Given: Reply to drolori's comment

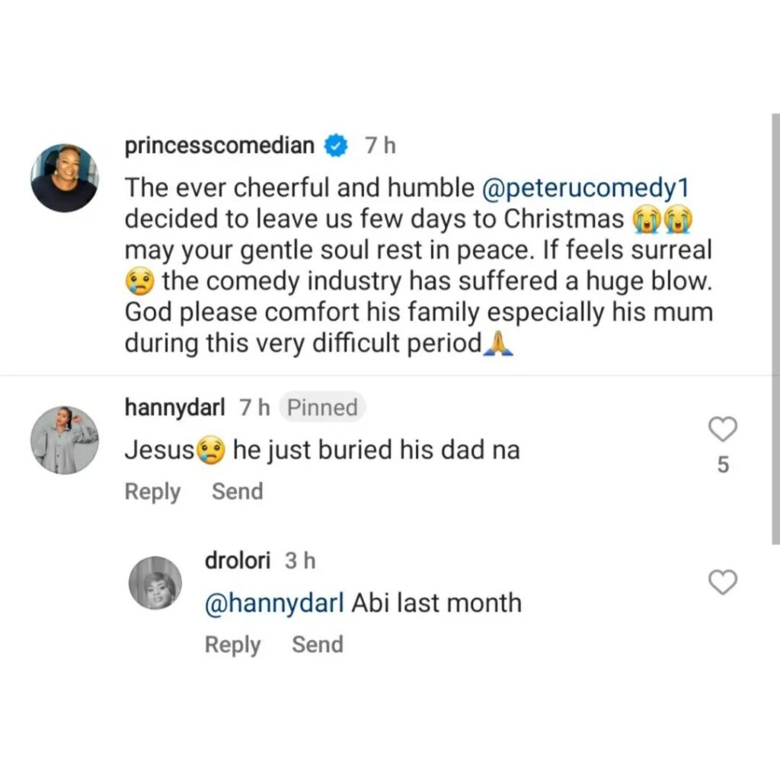Looking at the screenshot, I should click(x=232, y=645).
